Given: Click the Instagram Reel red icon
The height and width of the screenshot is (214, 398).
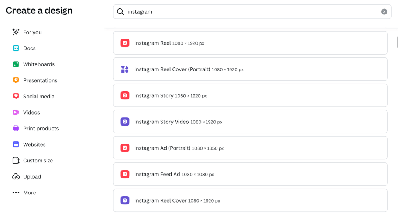Looking at the screenshot, I should pos(125,43).
